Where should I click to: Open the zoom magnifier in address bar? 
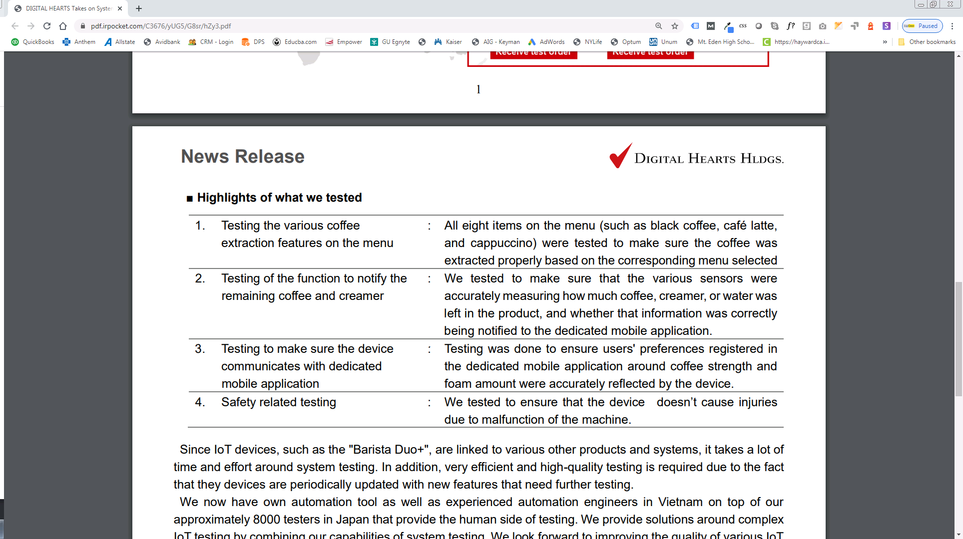(659, 26)
